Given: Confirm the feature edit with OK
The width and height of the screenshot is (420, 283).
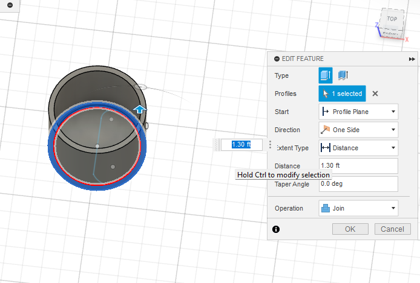Looking at the screenshot, I should 350,229.
